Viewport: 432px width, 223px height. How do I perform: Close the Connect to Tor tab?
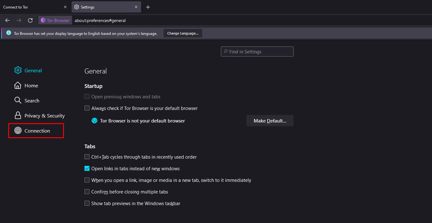[65, 7]
